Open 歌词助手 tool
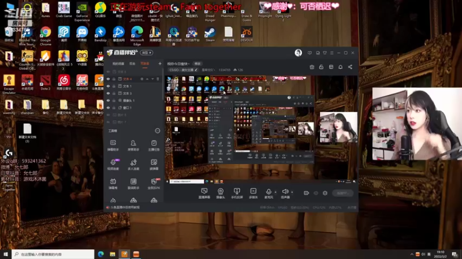This screenshot has width=462, height=259. coord(133,184)
